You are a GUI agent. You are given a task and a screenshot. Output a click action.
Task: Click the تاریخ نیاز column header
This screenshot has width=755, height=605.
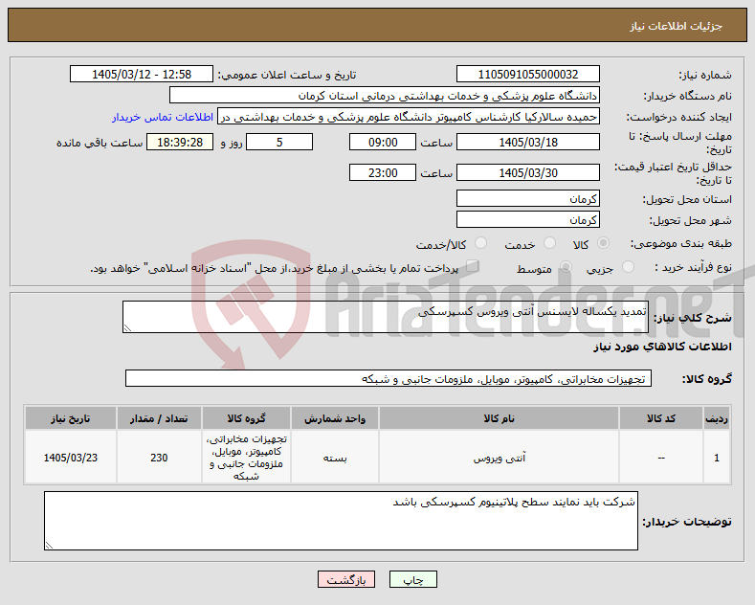point(70,418)
